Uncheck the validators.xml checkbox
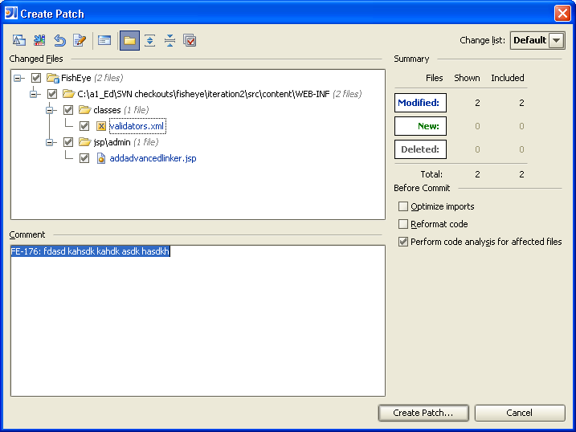 click(84, 126)
